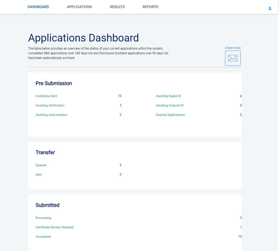
Task: Select the Awaiting Authorisation link
Action: [51, 115]
